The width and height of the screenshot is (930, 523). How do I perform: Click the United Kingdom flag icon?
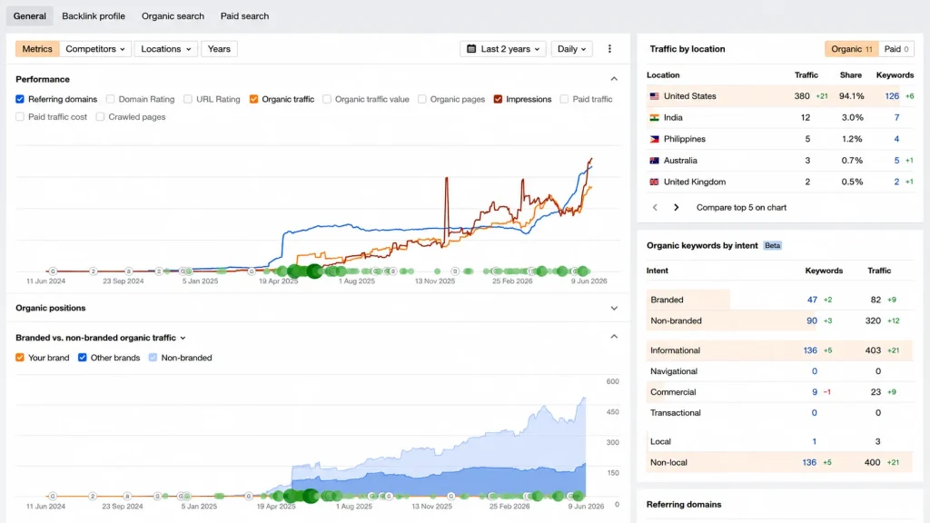(654, 182)
